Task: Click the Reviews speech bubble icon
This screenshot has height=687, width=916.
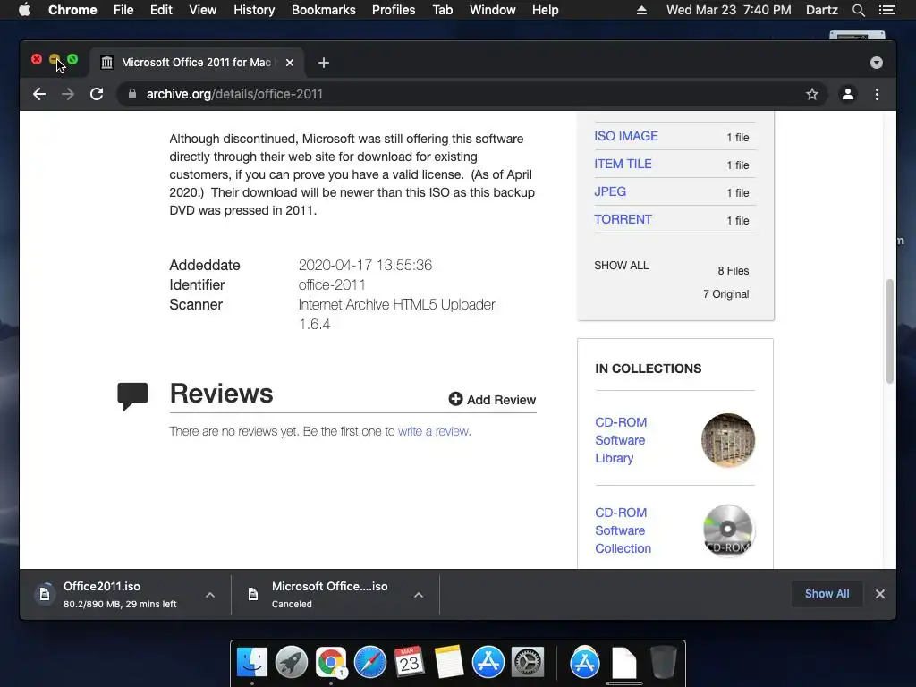Action: click(132, 396)
